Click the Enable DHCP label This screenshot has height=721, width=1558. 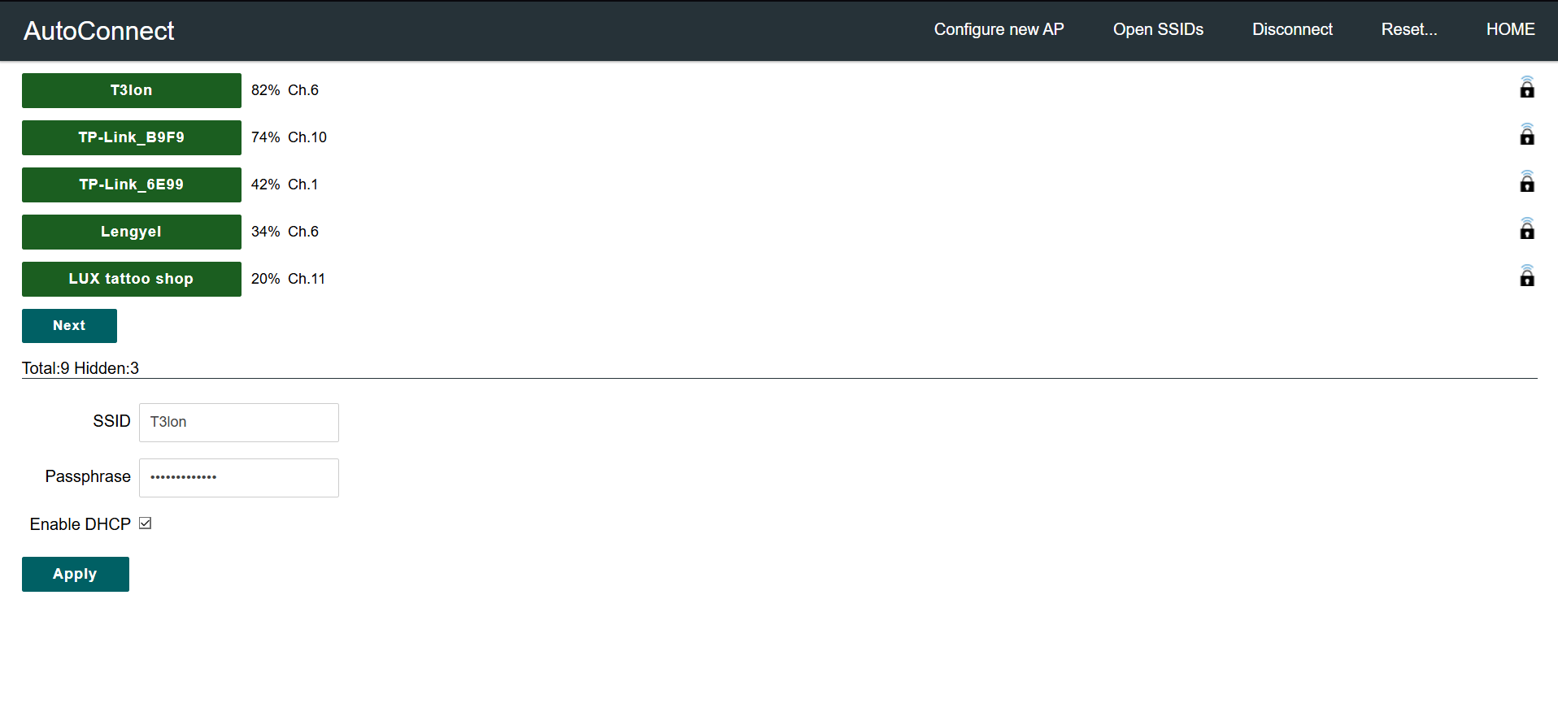80,524
